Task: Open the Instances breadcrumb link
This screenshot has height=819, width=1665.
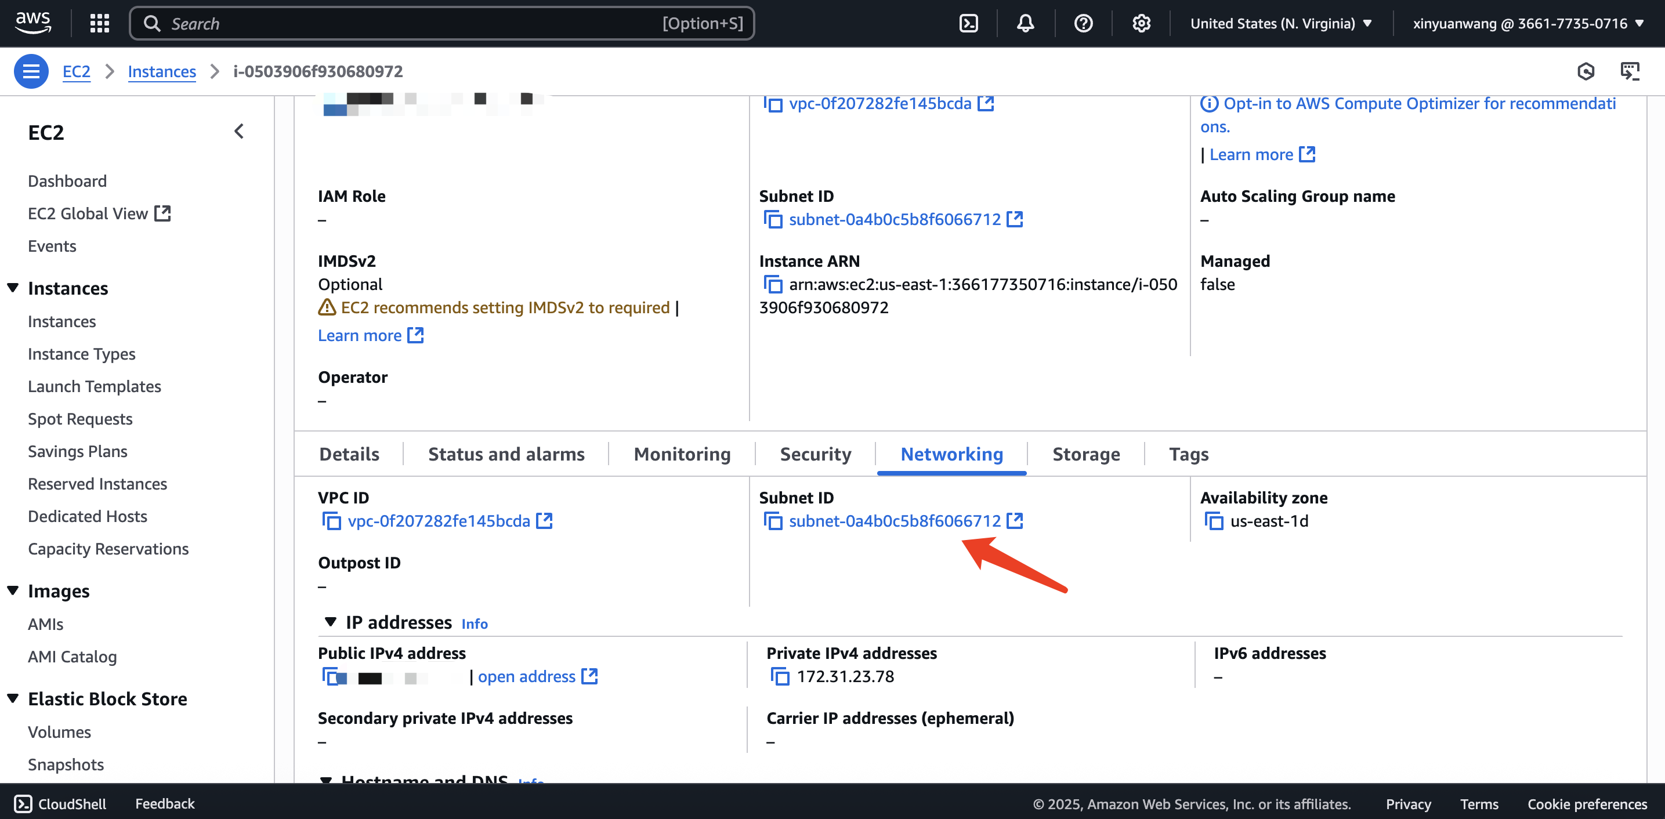Action: coord(162,71)
